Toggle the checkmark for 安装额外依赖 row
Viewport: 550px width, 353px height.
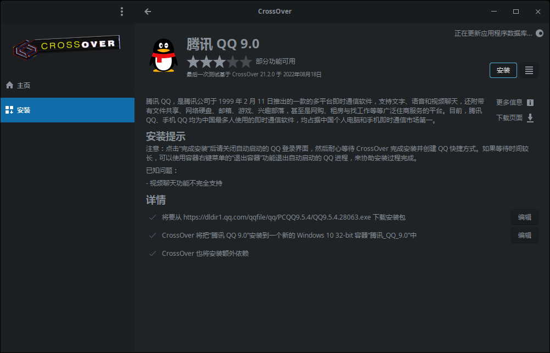point(152,254)
